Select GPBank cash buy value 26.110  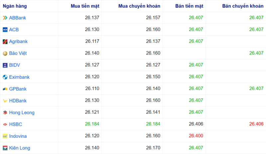coord(92,88)
